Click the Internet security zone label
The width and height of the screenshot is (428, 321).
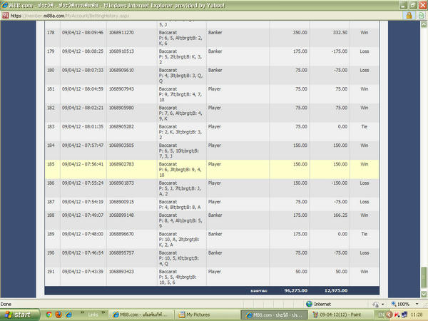[322, 304]
